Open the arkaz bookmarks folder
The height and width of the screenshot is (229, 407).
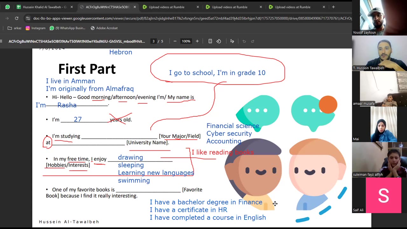(14, 28)
